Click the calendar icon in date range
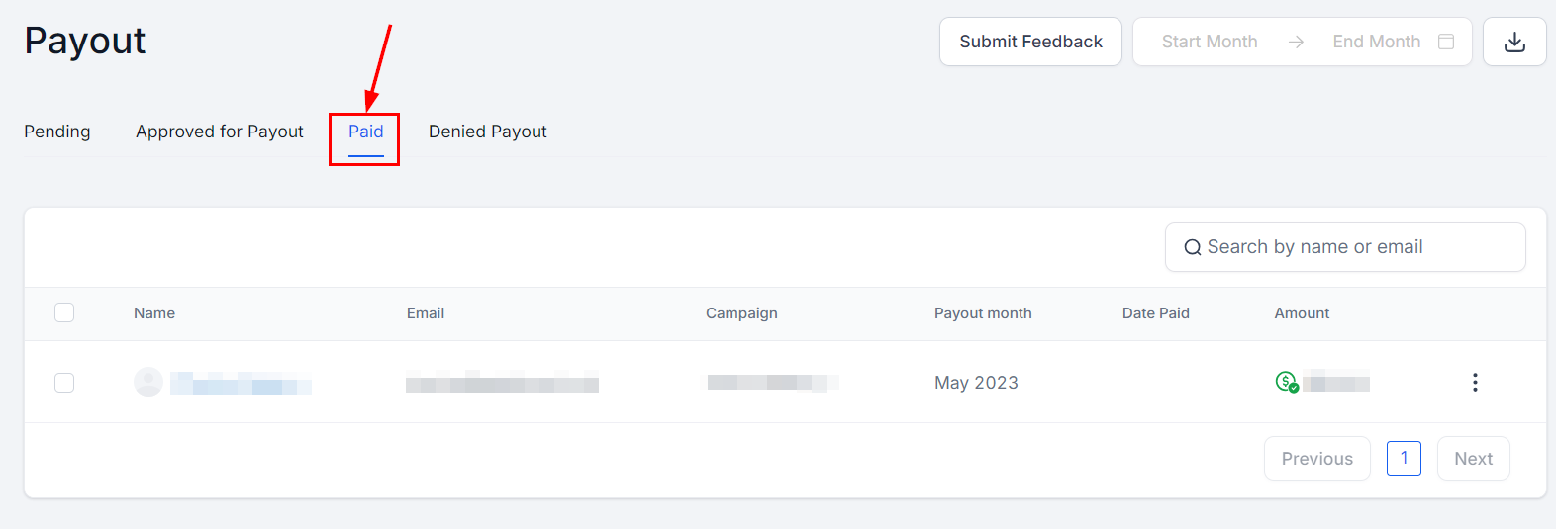The height and width of the screenshot is (529, 1556). click(x=1446, y=42)
